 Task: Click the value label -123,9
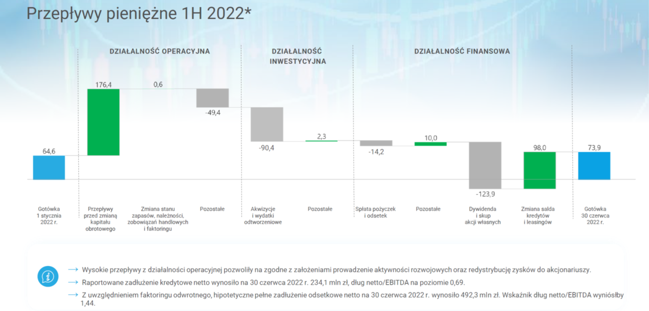(x=485, y=194)
